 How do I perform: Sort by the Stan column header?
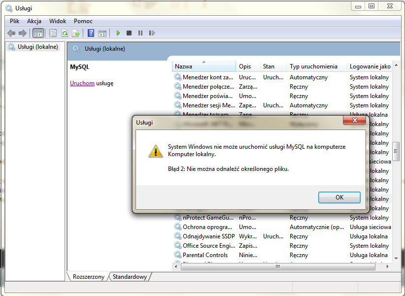(273, 66)
